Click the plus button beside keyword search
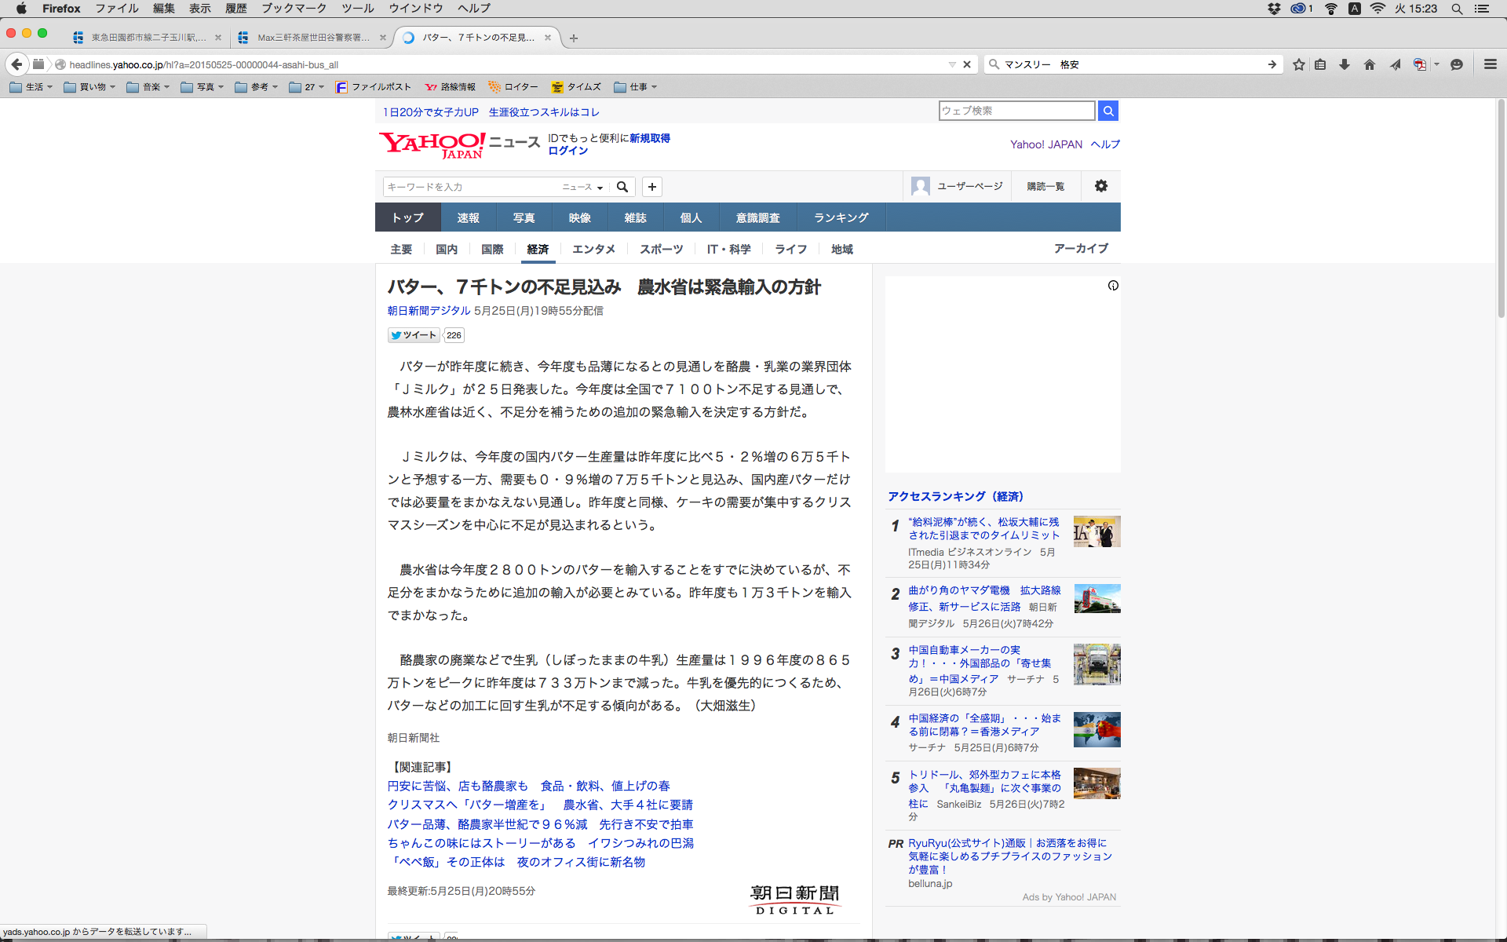This screenshot has width=1507, height=942. pyautogui.click(x=651, y=187)
